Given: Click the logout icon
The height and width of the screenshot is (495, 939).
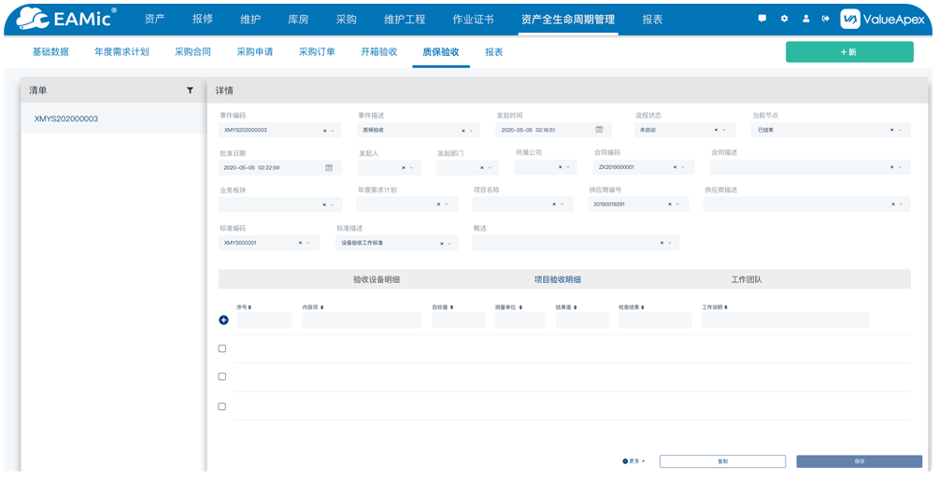Looking at the screenshot, I should pos(825,19).
